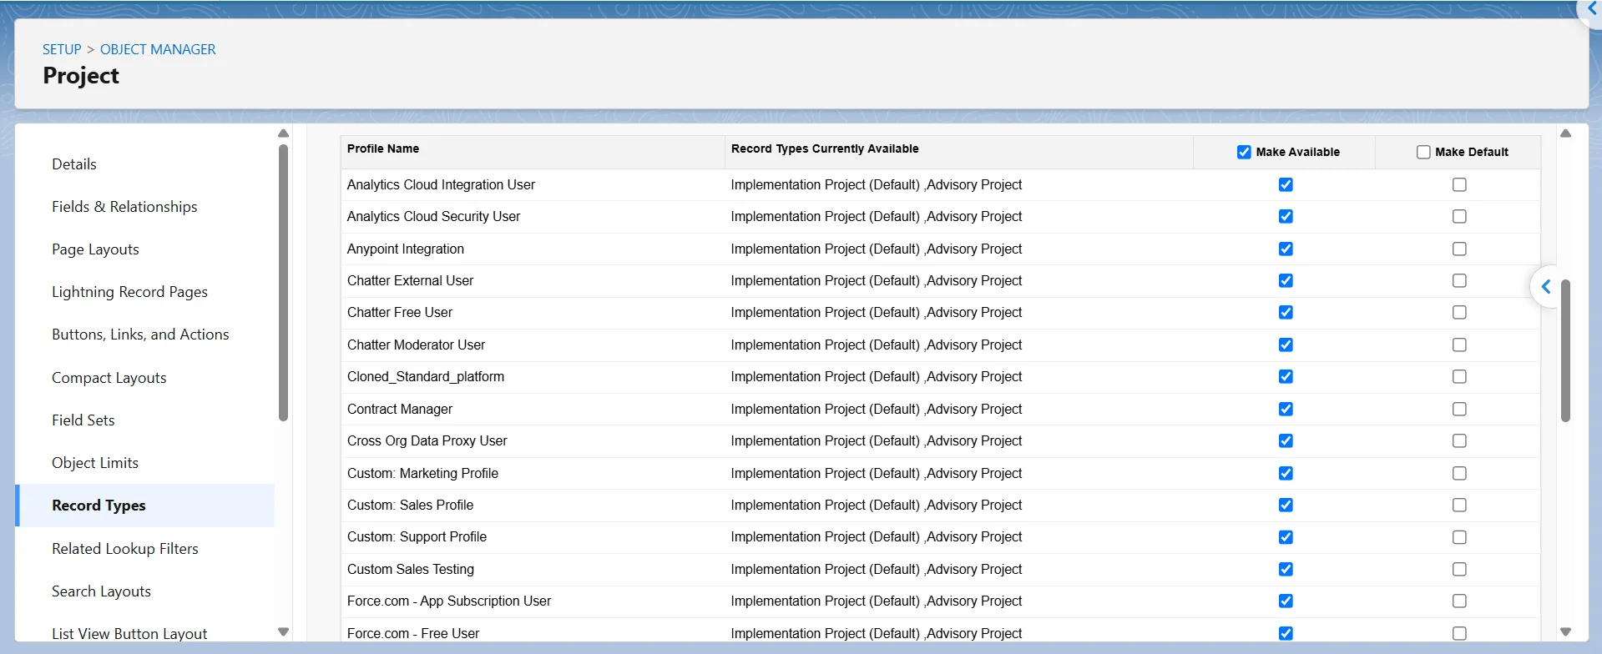Click the OBJECT MANAGER breadcrumb link
Viewport: 1602px width, 654px height.
[x=158, y=49]
